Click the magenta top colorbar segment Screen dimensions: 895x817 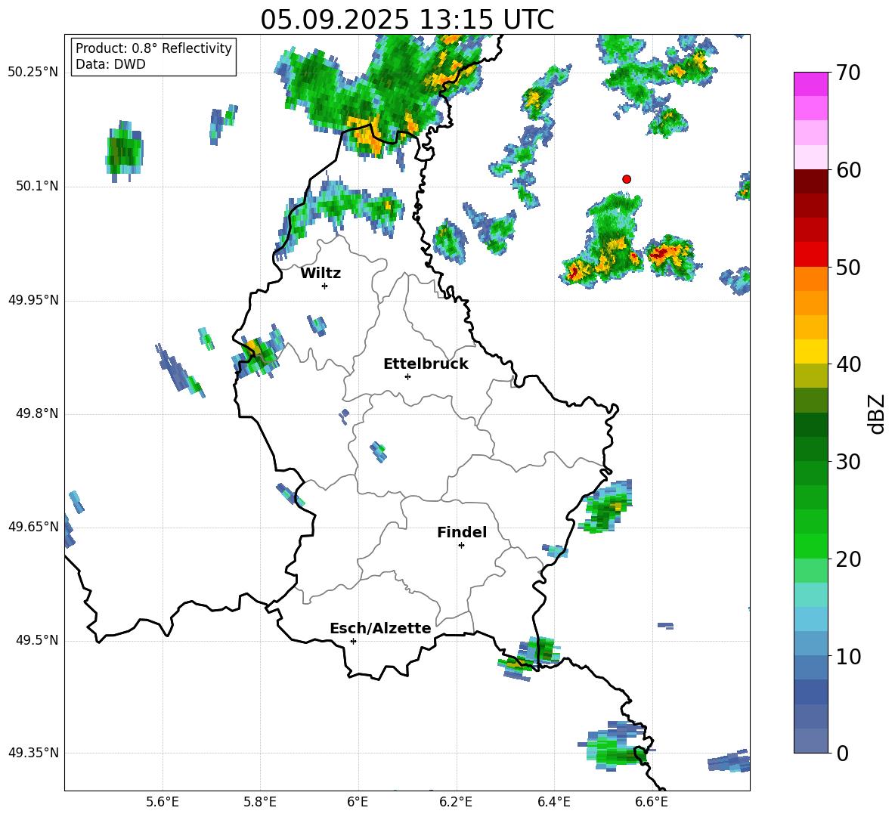tap(810, 84)
